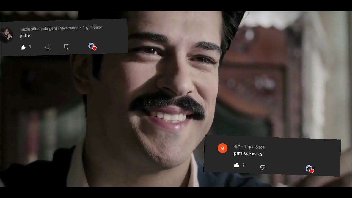Select the "pattiss kxslks" comment text
Image resolution: width=352 pixels, height=198 pixels.
[x=248, y=154]
